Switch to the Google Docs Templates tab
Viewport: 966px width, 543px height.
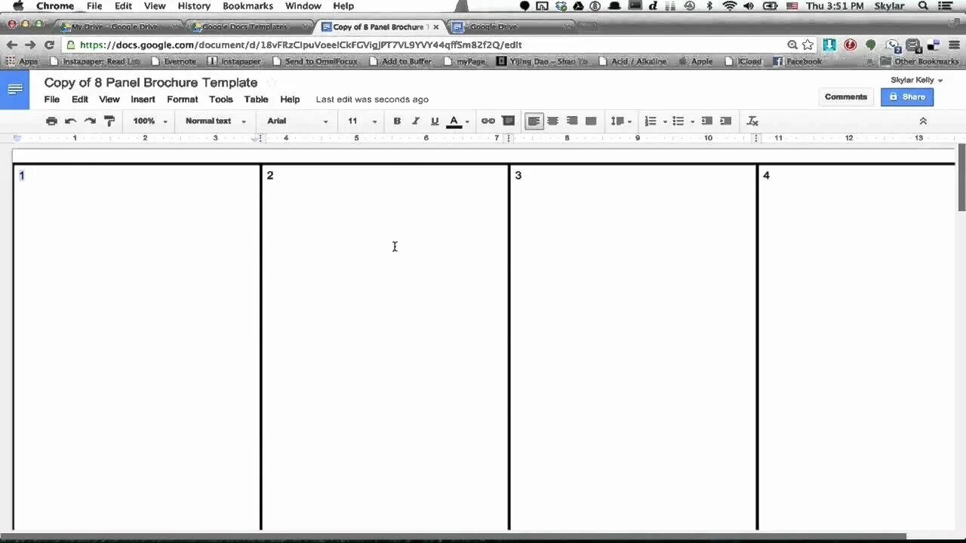click(243, 26)
